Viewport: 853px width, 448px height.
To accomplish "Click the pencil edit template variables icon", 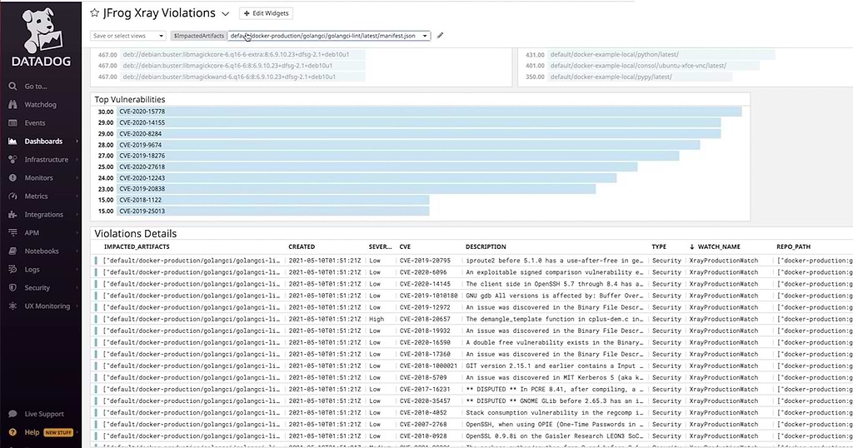I will [x=440, y=36].
